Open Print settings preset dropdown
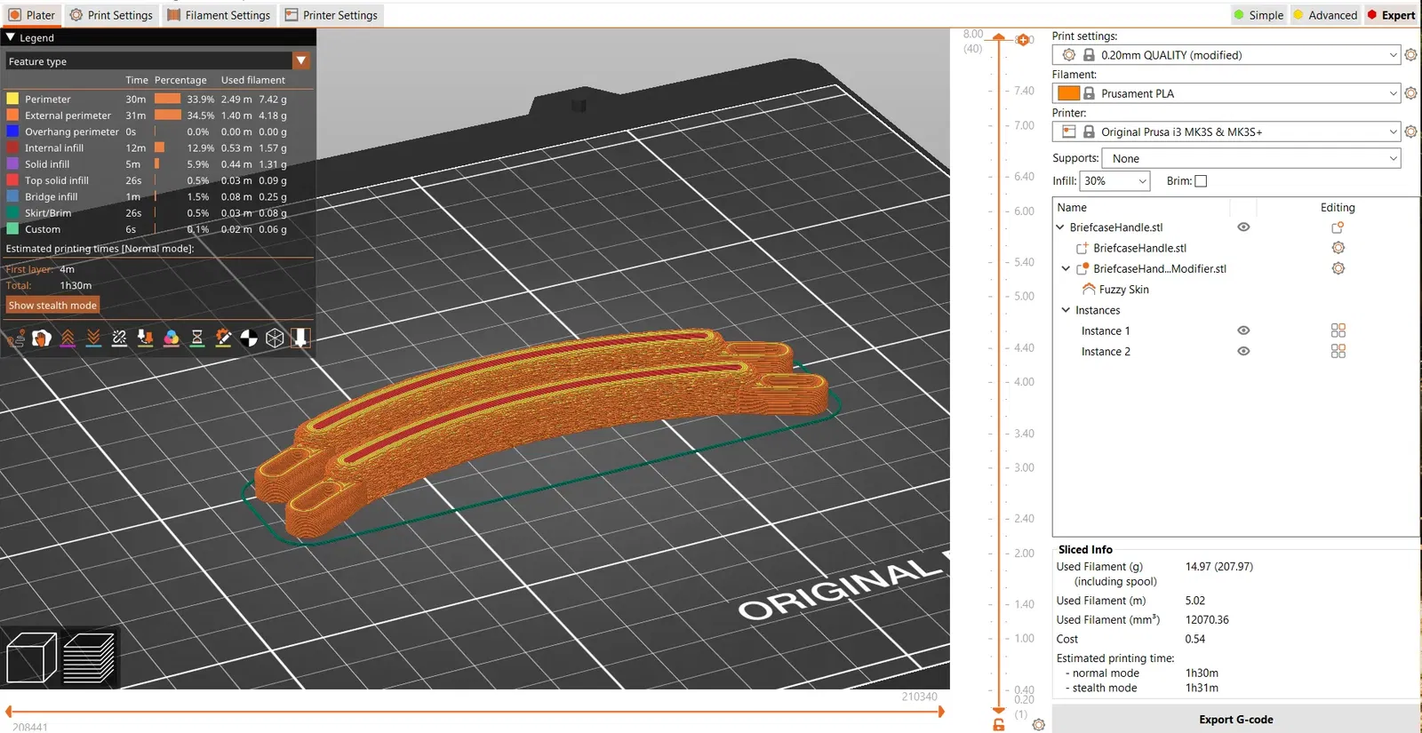Image resolution: width=1422 pixels, height=733 pixels. 1226,55
